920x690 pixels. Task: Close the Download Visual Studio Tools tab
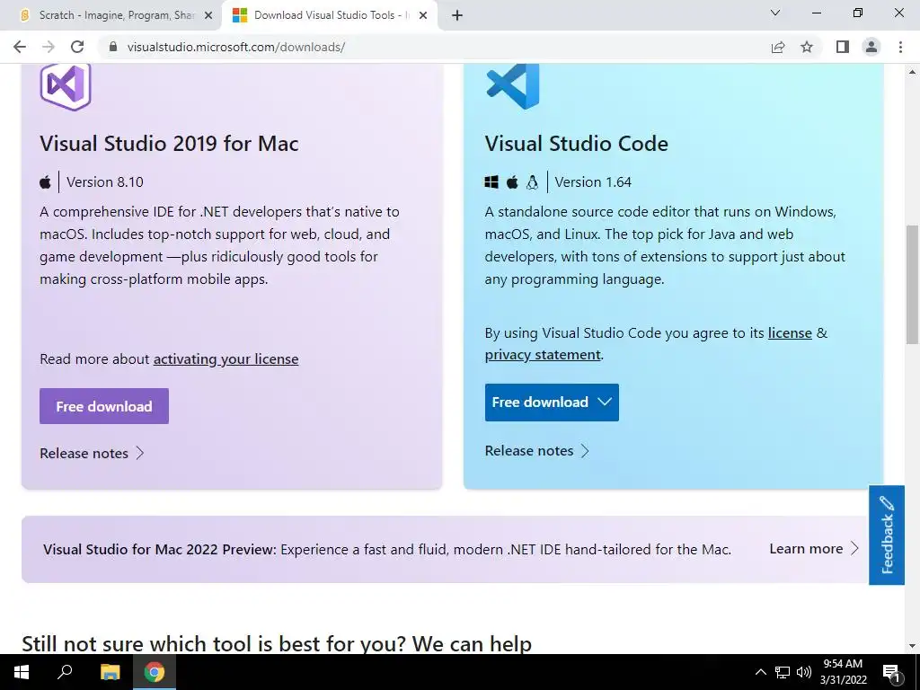423,15
